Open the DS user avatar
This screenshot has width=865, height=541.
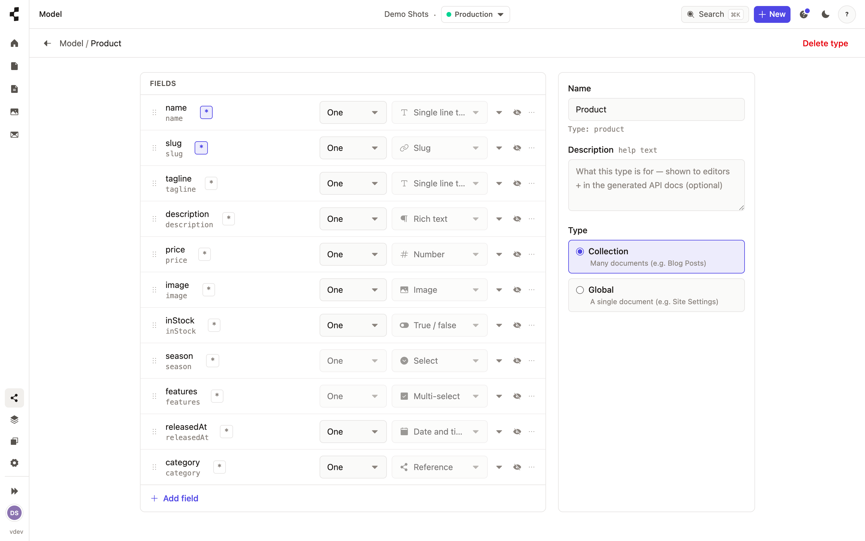pos(14,513)
